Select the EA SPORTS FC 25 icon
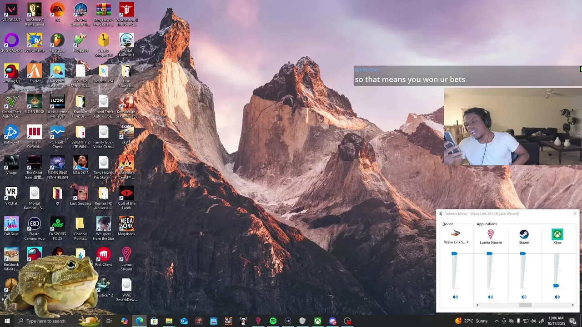582x327 pixels. pyautogui.click(x=57, y=228)
